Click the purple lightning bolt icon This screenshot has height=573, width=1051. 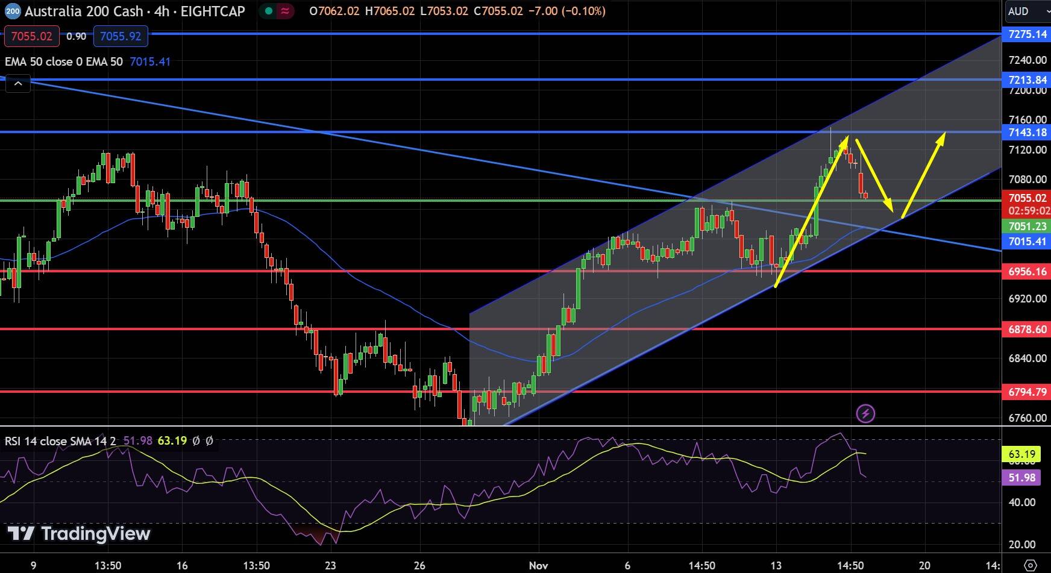pos(865,413)
